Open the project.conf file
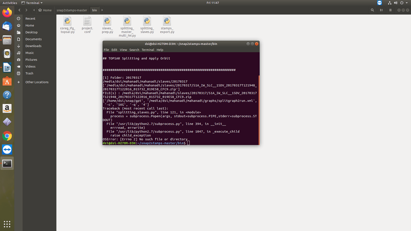Viewport: 411px width, 231px height. pyautogui.click(x=87, y=21)
